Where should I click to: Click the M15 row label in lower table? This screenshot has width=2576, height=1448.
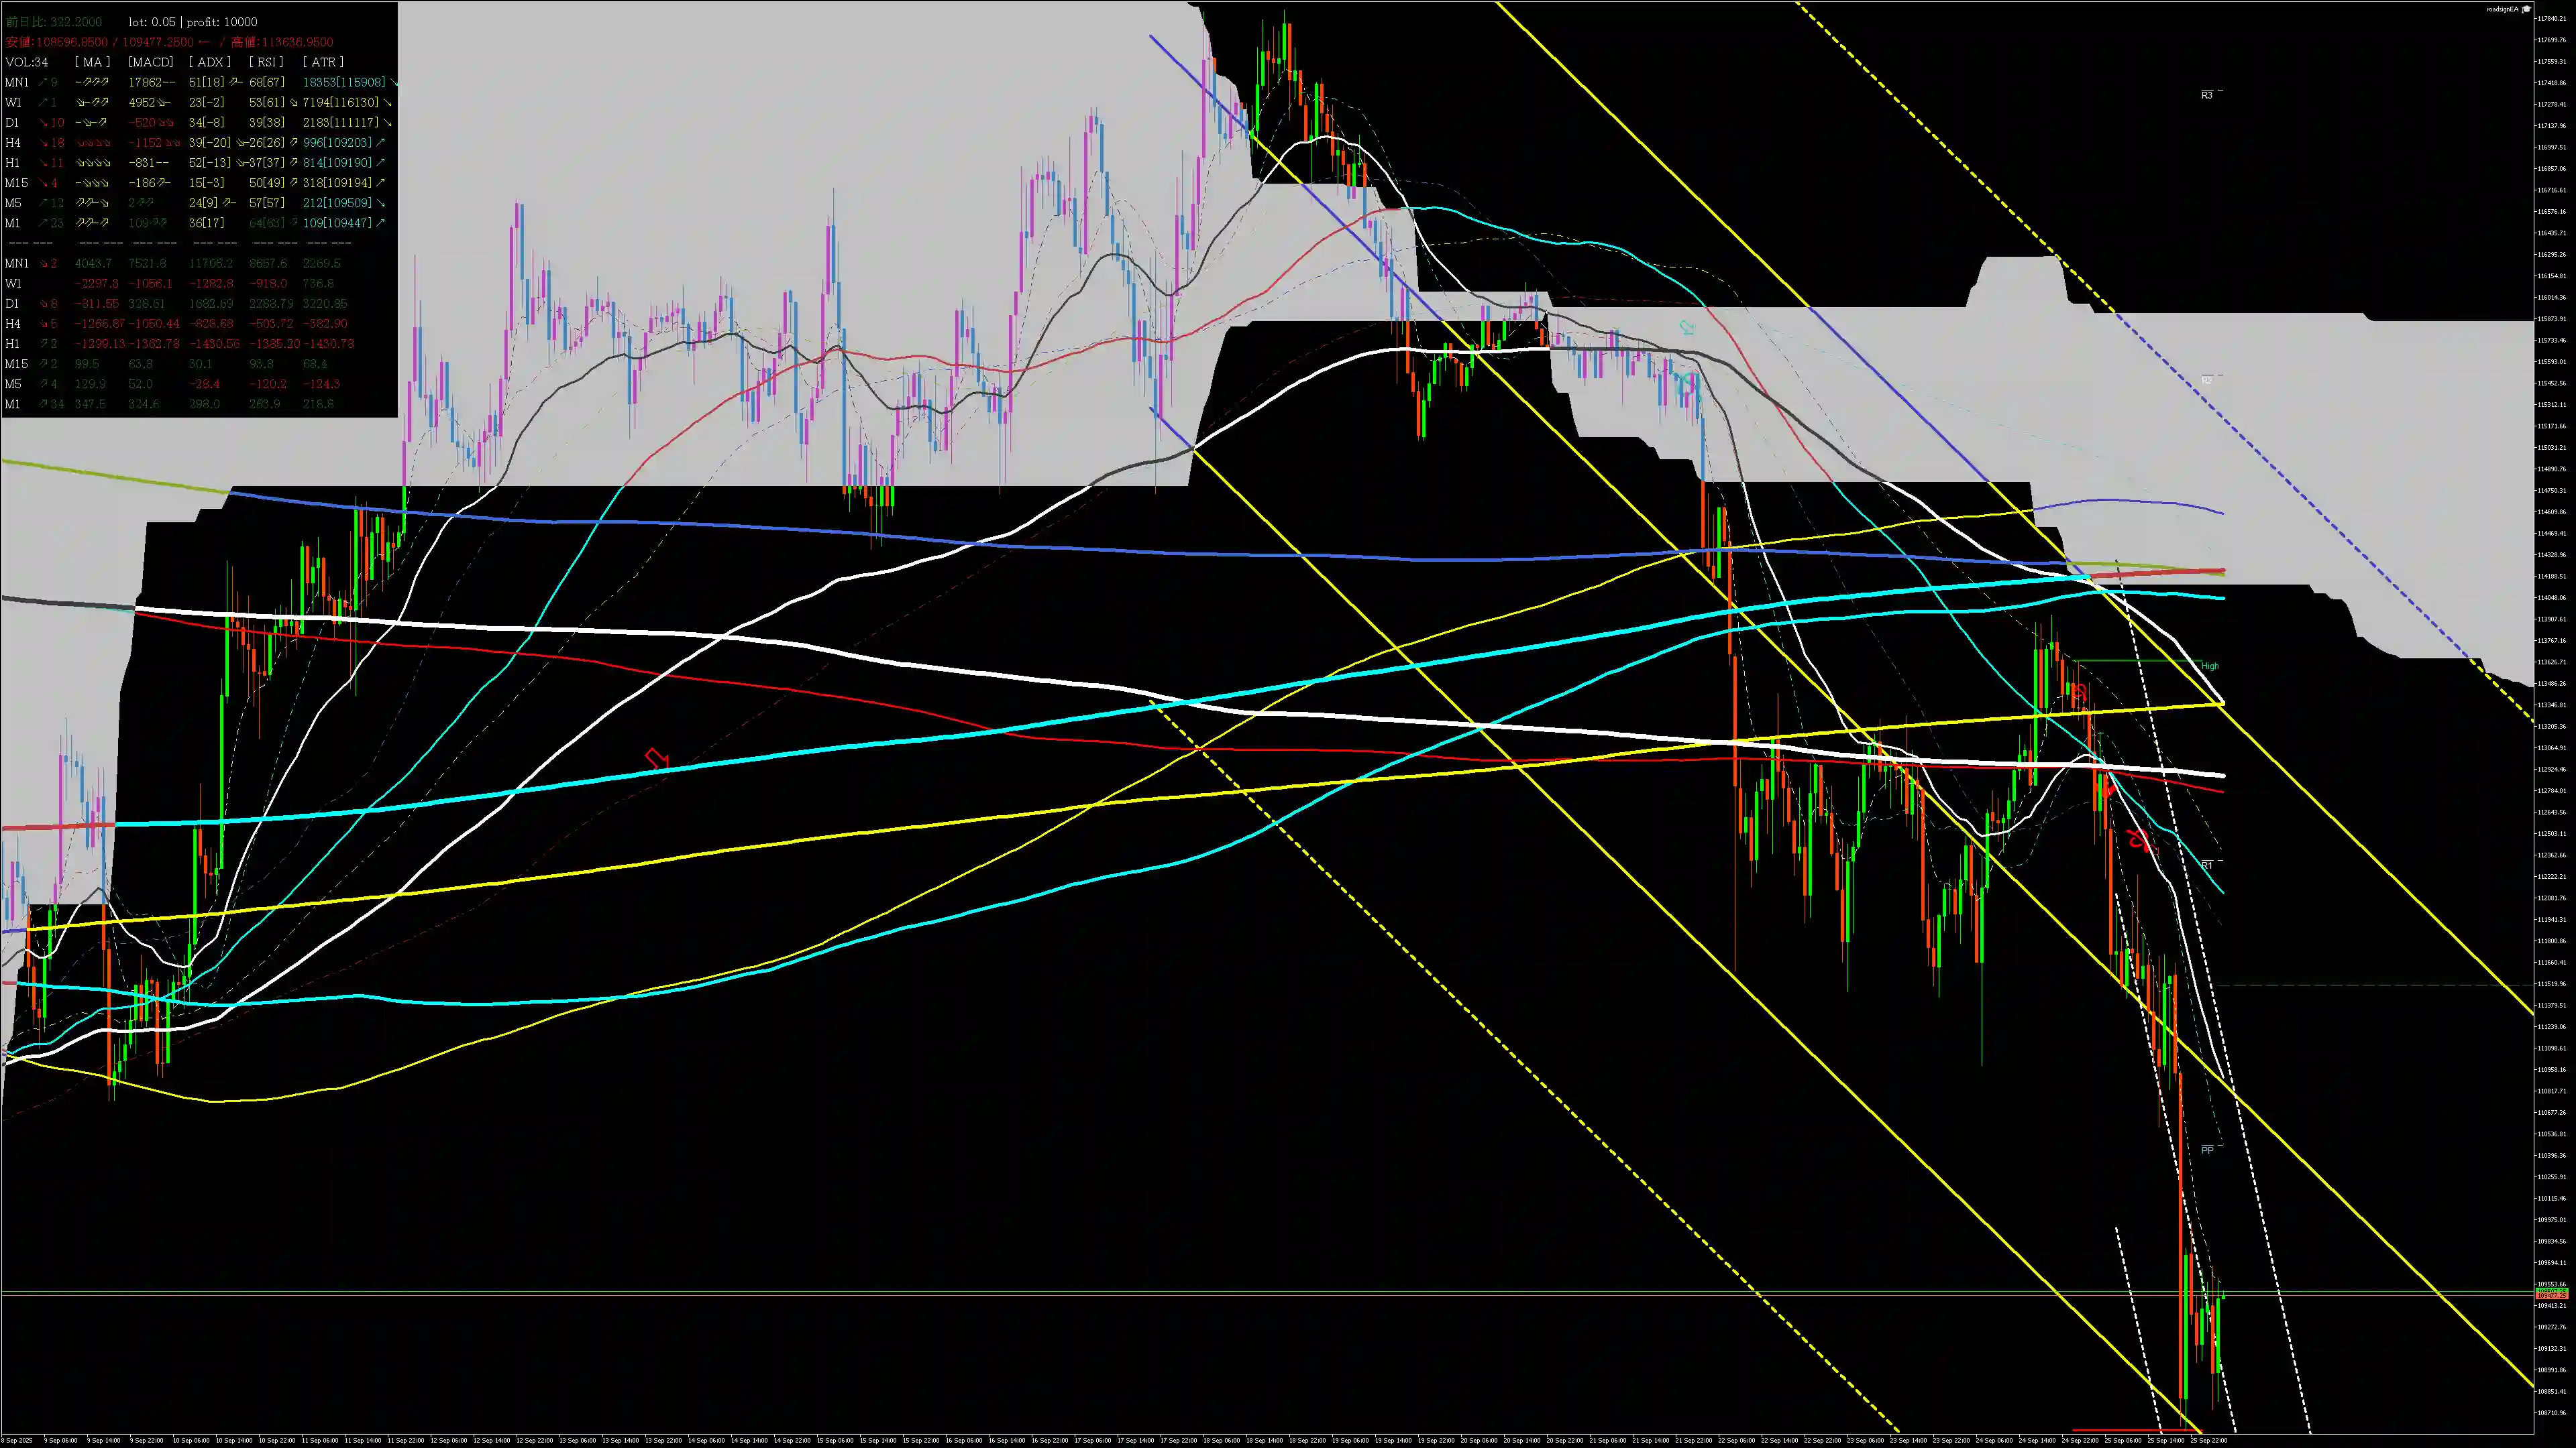(16, 364)
